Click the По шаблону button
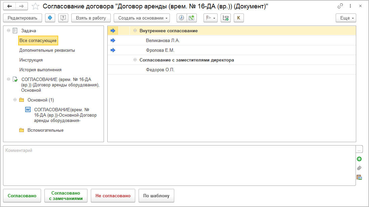369x207 pixels. coord(156,196)
